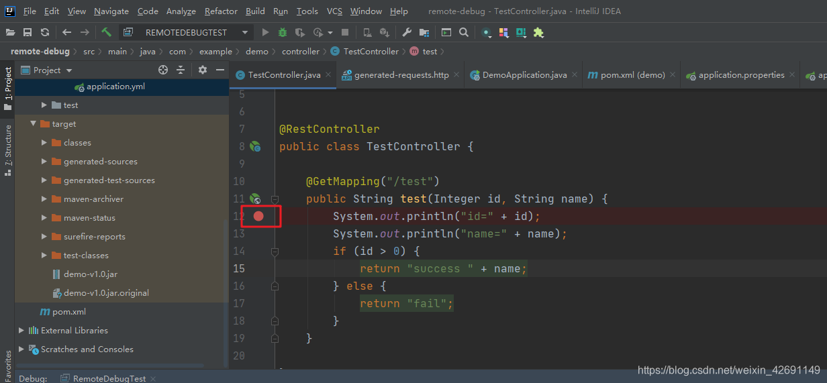
Task: Expand External Libraries node
Action: pos(21,330)
